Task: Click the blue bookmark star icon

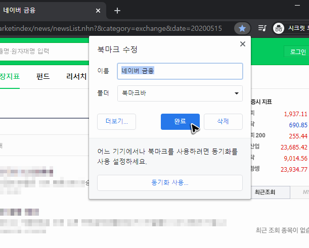Action: point(242,29)
